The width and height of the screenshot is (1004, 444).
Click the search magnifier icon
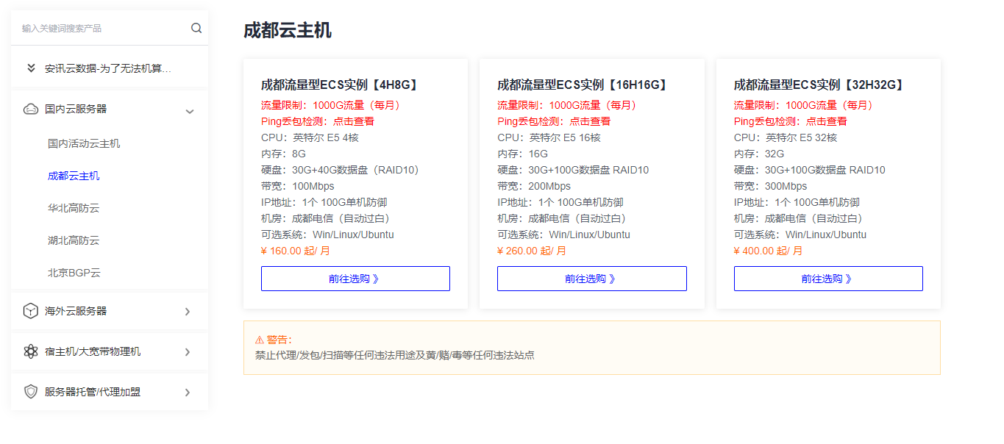(196, 28)
